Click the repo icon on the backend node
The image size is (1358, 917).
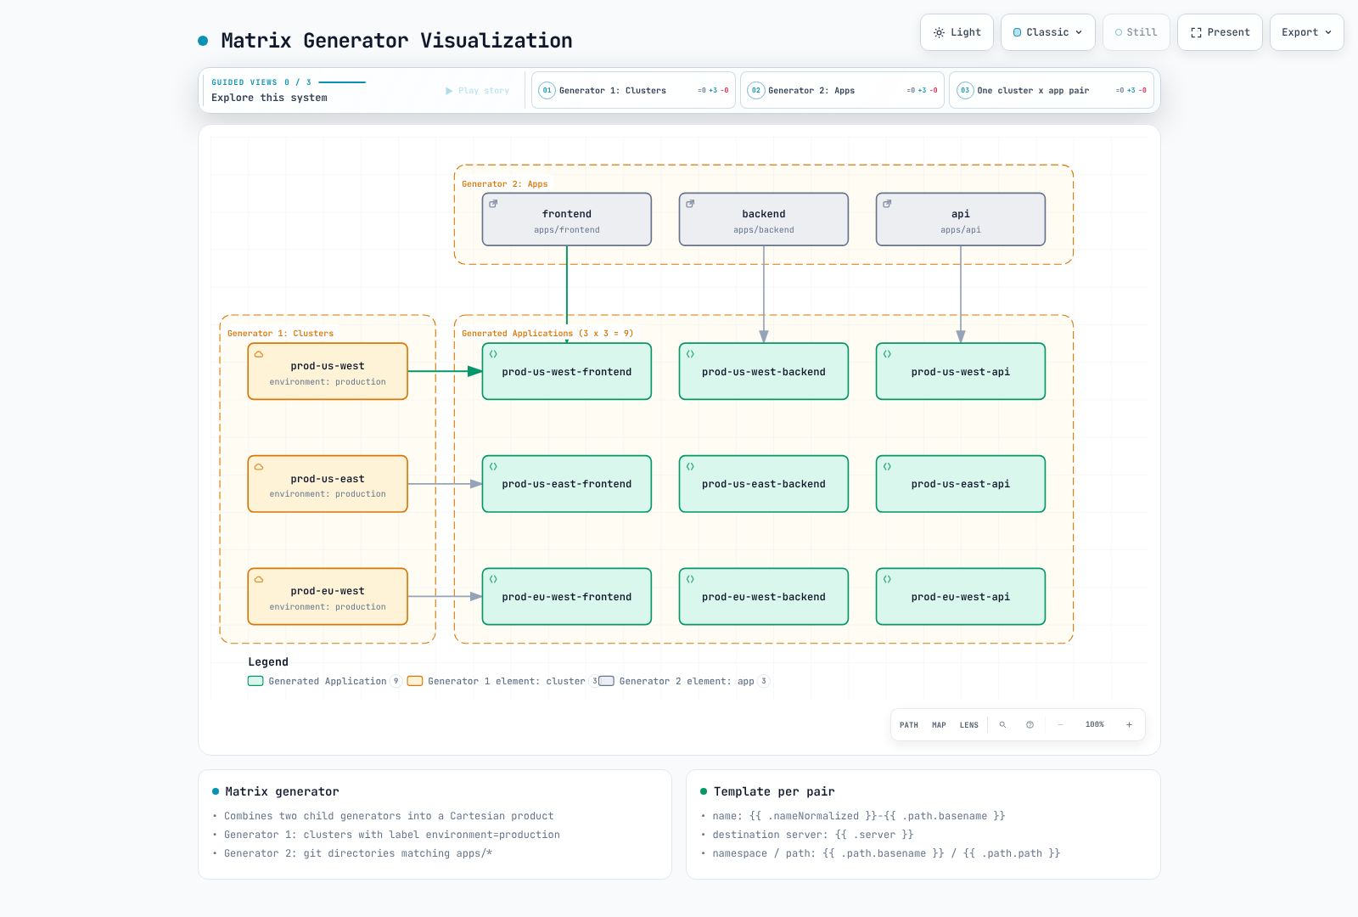(x=690, y=204)
